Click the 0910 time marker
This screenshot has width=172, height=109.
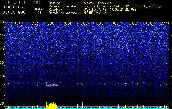166,23
